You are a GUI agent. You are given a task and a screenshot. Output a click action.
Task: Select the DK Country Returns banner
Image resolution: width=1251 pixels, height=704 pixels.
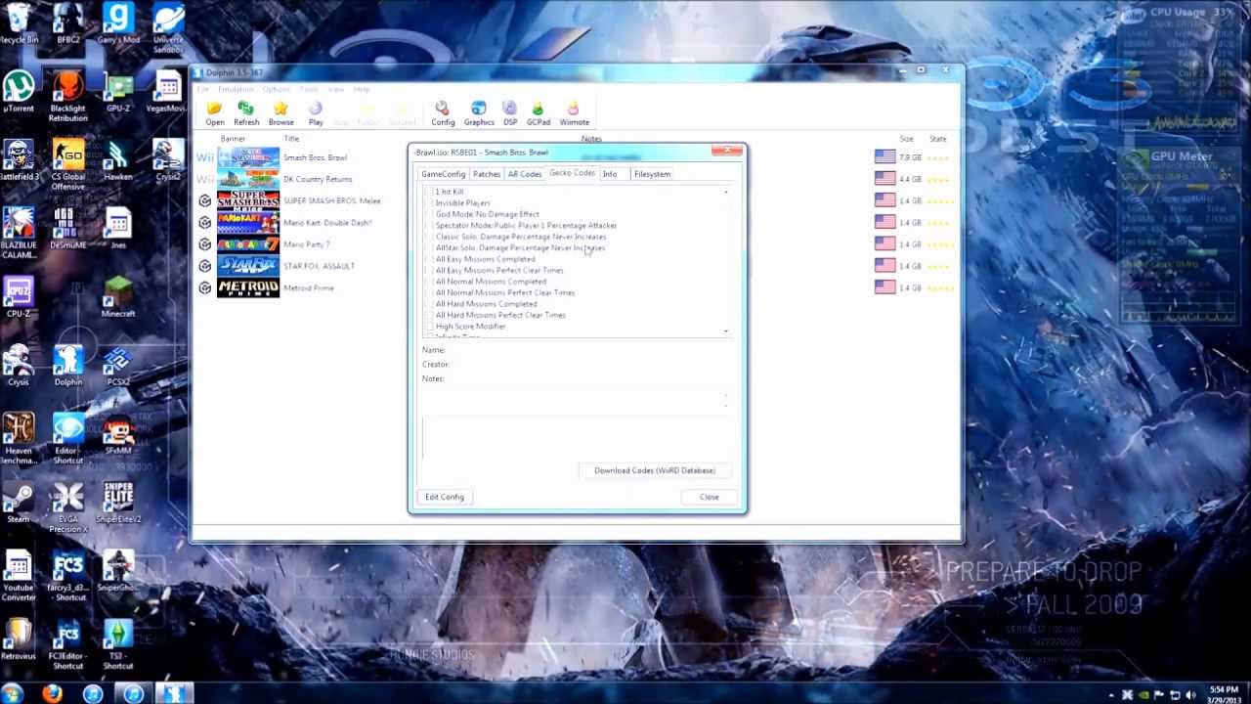[247, 179]
